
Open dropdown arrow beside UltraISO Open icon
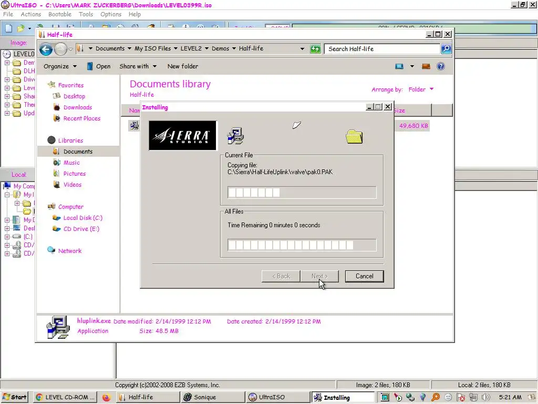[29, 28]
